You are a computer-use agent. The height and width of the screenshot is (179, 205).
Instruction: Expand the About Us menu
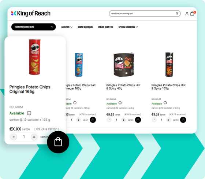tap(67, 27)
